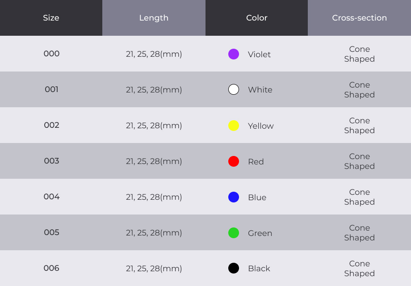Select the Green color label
The image size is (411, 286).
(x=260, y=233)
